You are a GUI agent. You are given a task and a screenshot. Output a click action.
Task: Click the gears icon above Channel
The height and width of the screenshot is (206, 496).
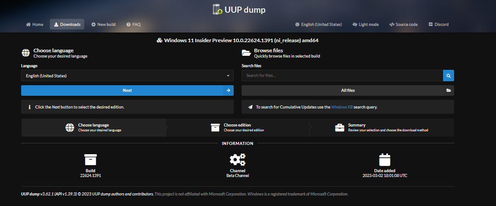(x=238, y=160)
